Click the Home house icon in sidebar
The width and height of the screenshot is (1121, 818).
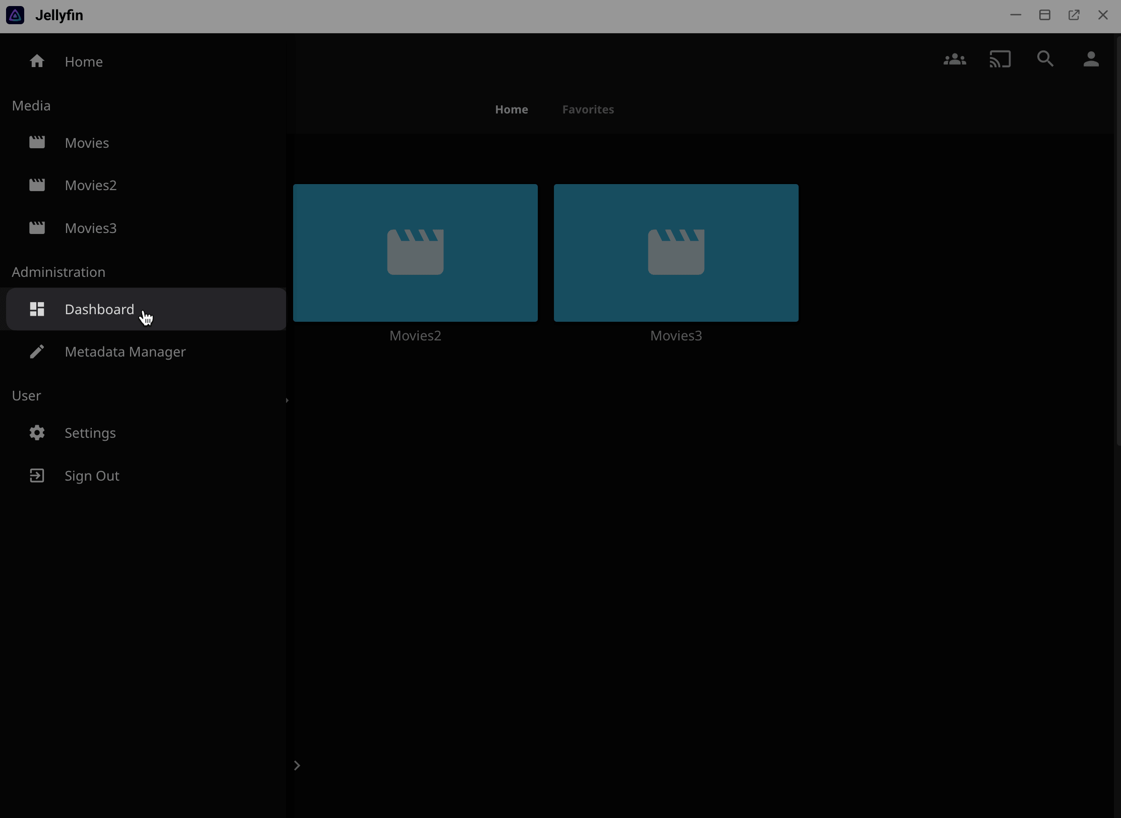[37, 61]
